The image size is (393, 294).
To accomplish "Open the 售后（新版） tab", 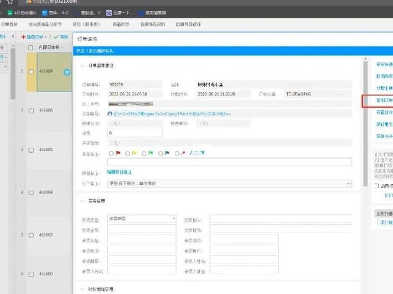I will pos(86,24).
